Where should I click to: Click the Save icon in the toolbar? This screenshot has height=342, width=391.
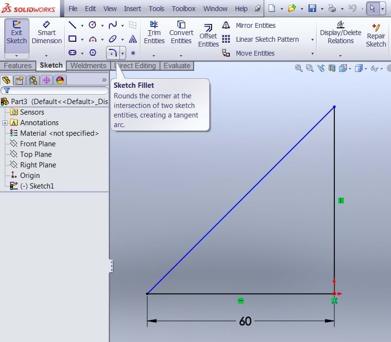click(312, 9)
